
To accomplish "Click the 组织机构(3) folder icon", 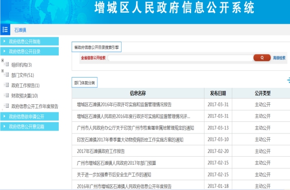I will point(7,64).
